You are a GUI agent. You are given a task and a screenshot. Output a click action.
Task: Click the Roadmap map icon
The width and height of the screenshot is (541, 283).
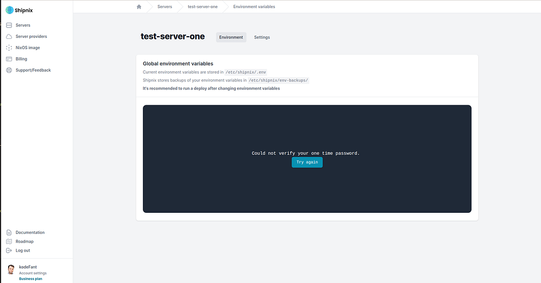tap(9, 241)
